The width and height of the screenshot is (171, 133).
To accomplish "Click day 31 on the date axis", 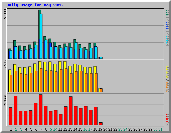I will click(x=160, y=129).
